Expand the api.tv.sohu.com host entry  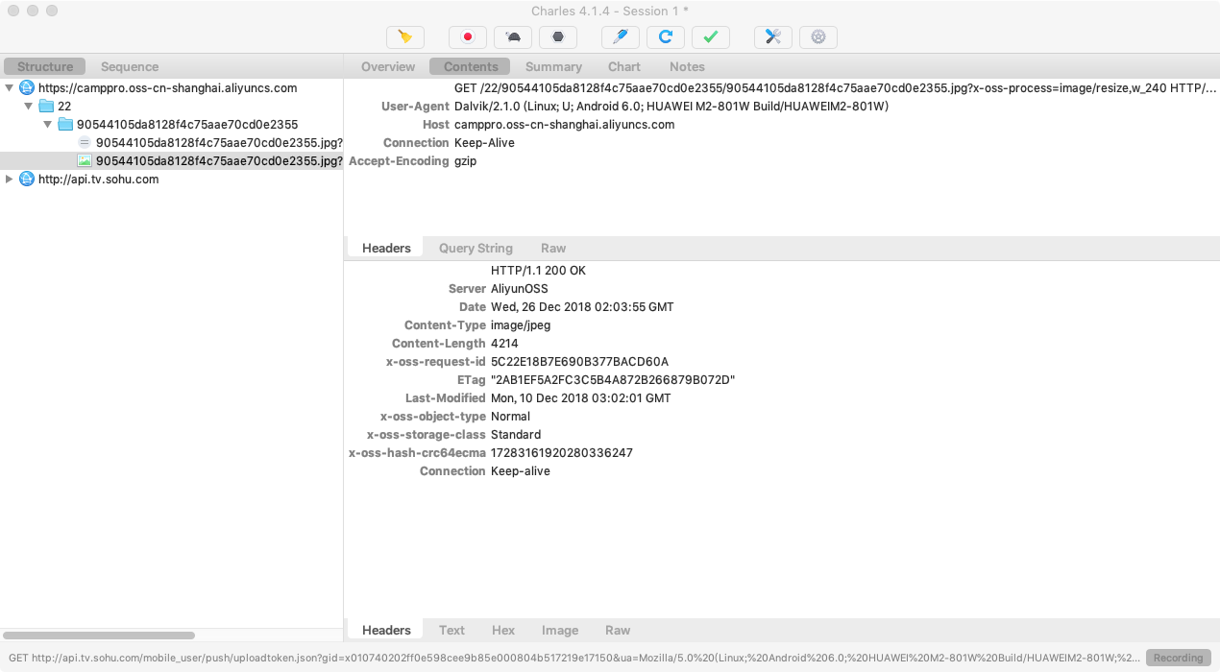(x=9, y=179)
